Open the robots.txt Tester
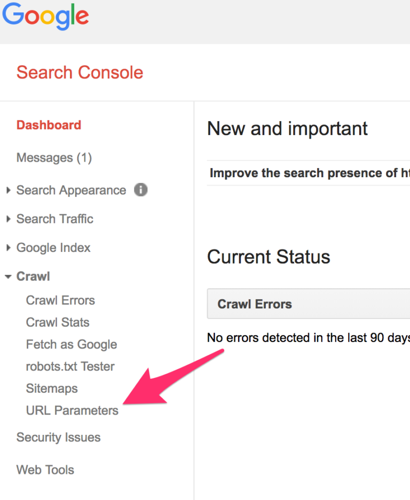Image resolution: width=410 pixels, height=500 pixels. pos(70,367)
